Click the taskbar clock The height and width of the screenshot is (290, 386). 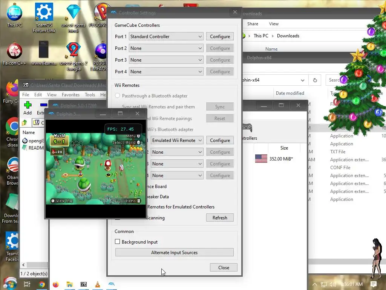coord(352,284)
